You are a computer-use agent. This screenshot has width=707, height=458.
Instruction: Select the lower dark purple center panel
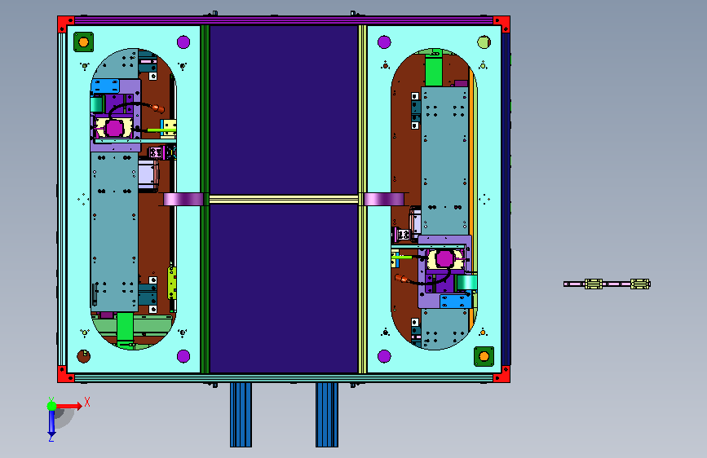[x=284, y=288]
